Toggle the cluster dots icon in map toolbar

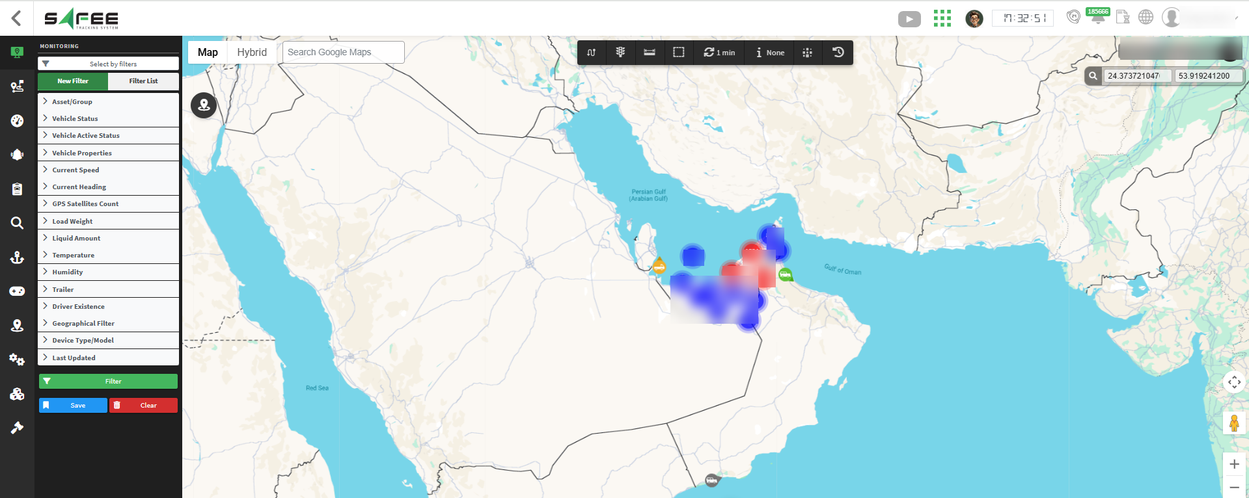(807, 53)
